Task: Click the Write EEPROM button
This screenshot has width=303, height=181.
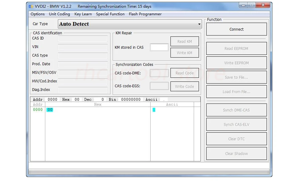Action: [x=237, y=63]
